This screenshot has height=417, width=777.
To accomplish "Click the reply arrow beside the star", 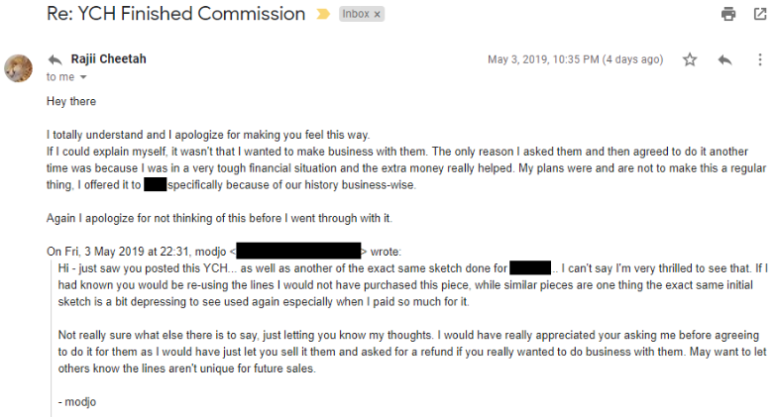I will pyautogui.click(x=724, y=59).
